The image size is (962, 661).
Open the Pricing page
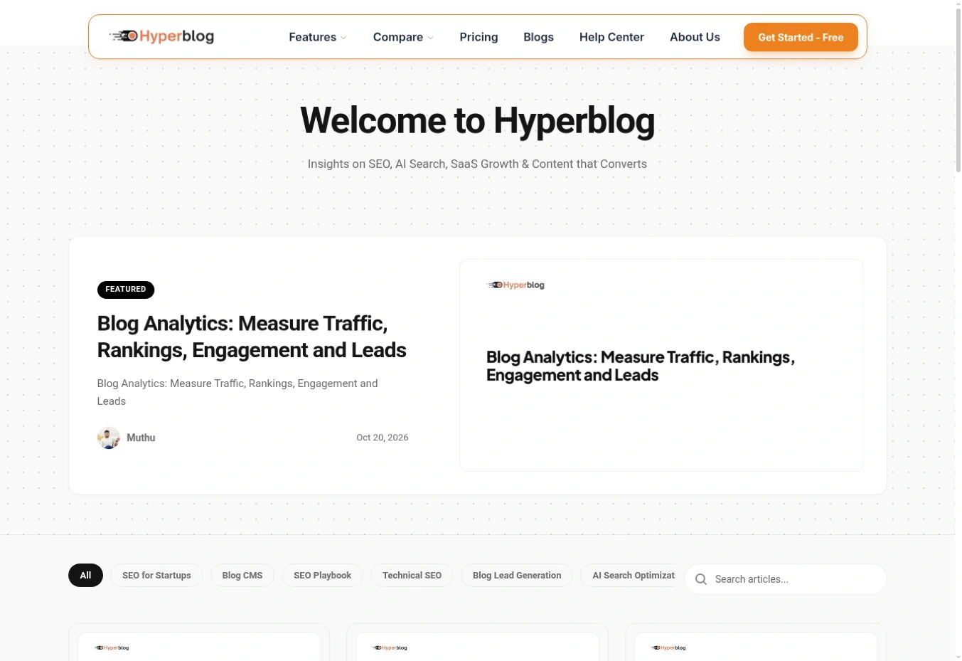[479, 37]
